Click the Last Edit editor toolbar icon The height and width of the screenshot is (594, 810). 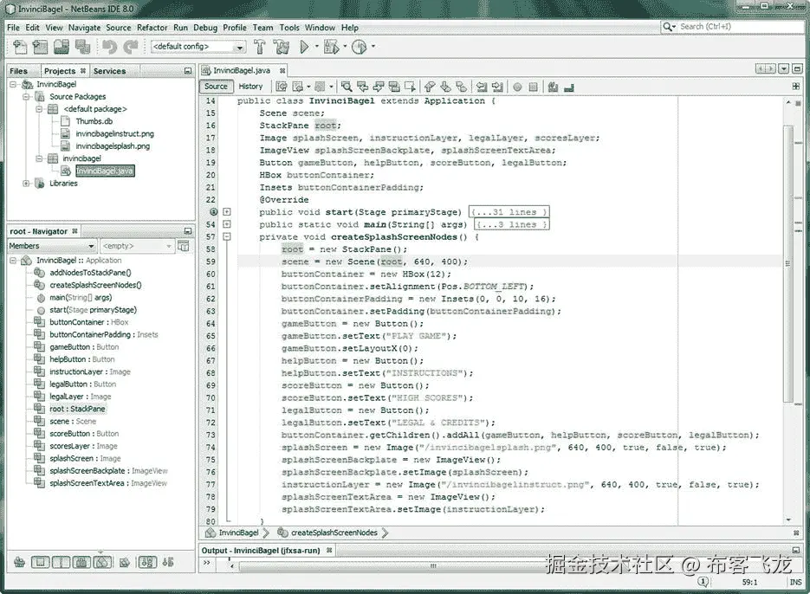click(x=282, y=87)
